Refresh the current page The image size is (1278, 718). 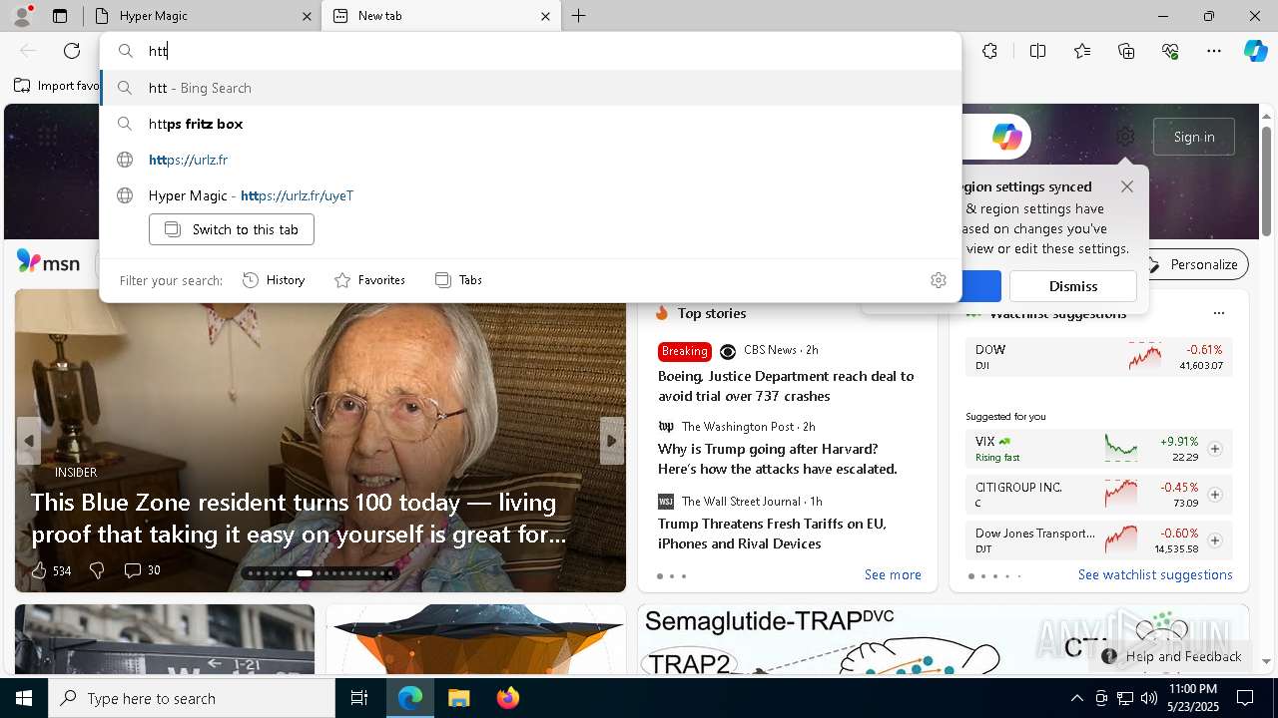72,51
